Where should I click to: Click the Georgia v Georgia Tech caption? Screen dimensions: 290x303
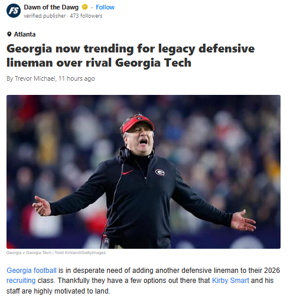(x=29, y=253)
